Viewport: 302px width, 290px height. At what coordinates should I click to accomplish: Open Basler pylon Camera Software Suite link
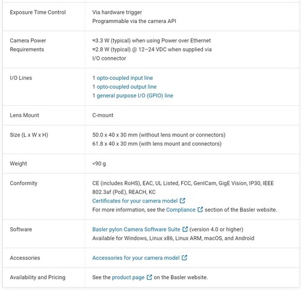(x=136, y=230)
